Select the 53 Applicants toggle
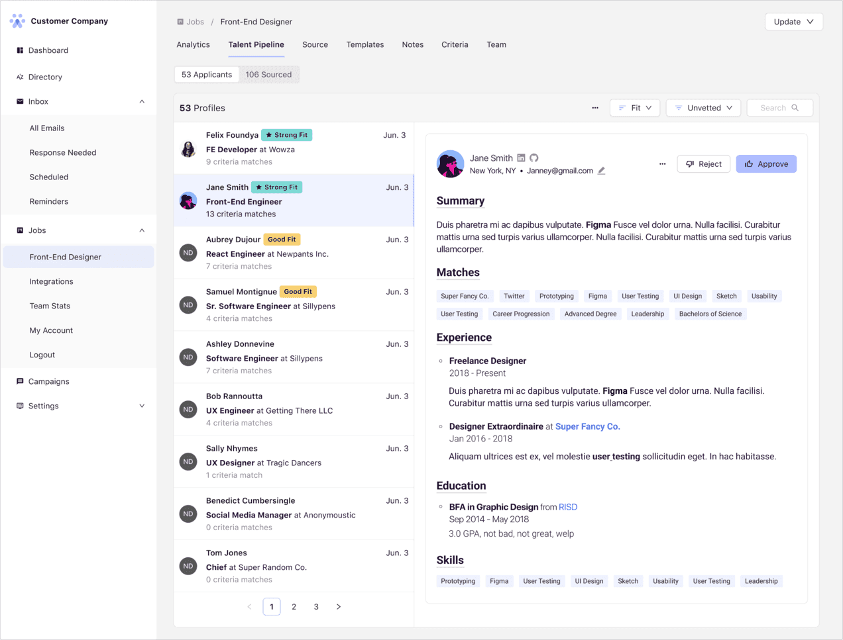The width and height of the screenshot is (843, 640). point(206,74)
